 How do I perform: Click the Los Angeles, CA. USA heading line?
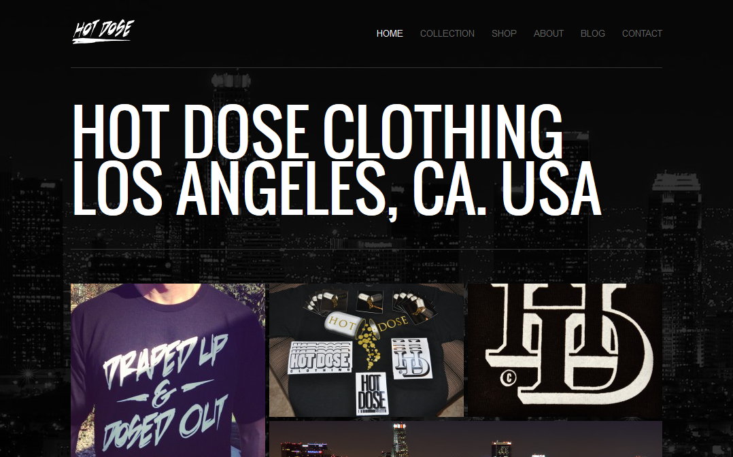pos(336,188)
